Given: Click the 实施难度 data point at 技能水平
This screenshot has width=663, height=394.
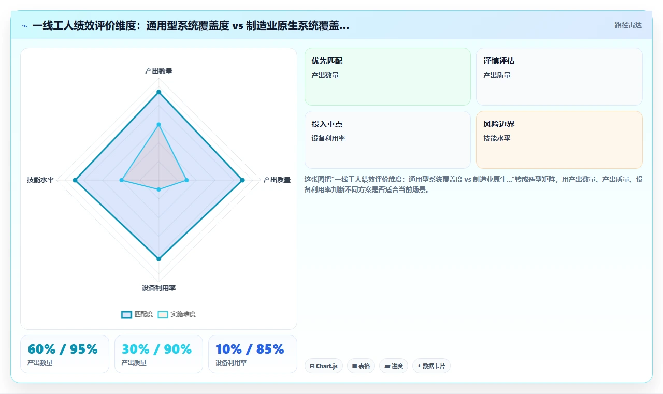Looking at the screenshot, I should coord(122,180).
